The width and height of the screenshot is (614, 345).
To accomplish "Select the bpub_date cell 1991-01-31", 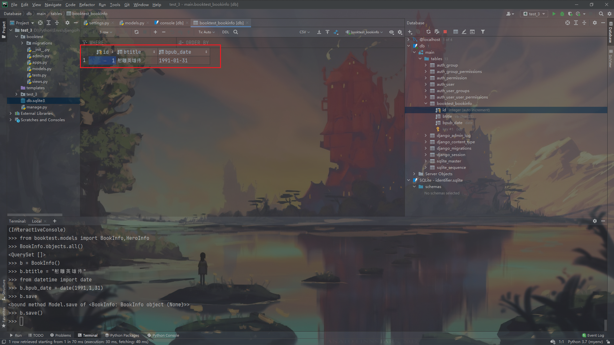I will click(x=184, y=60).
